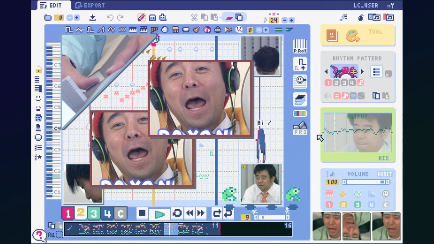Viewport: 434px width, 244px height.
Task: Open the rhythm pattern list button
Action: coord(376,72)
